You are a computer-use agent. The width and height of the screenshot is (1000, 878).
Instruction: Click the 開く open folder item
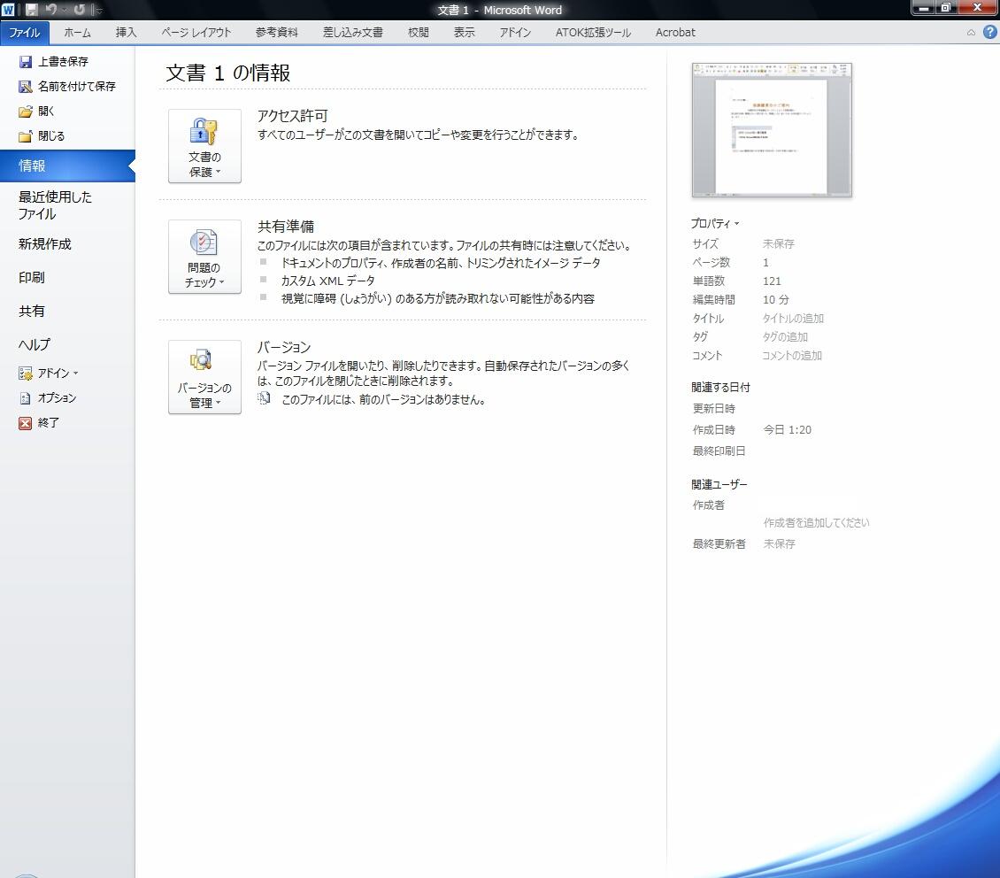[x=36, y=111]
